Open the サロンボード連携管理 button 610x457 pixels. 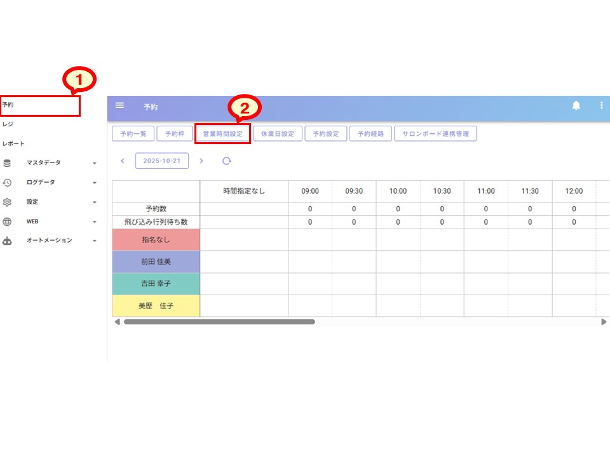[435, 134]
